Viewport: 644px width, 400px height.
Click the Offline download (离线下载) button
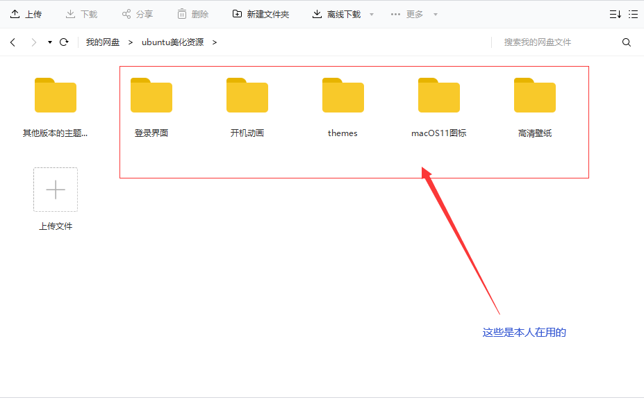click(337, 15)
